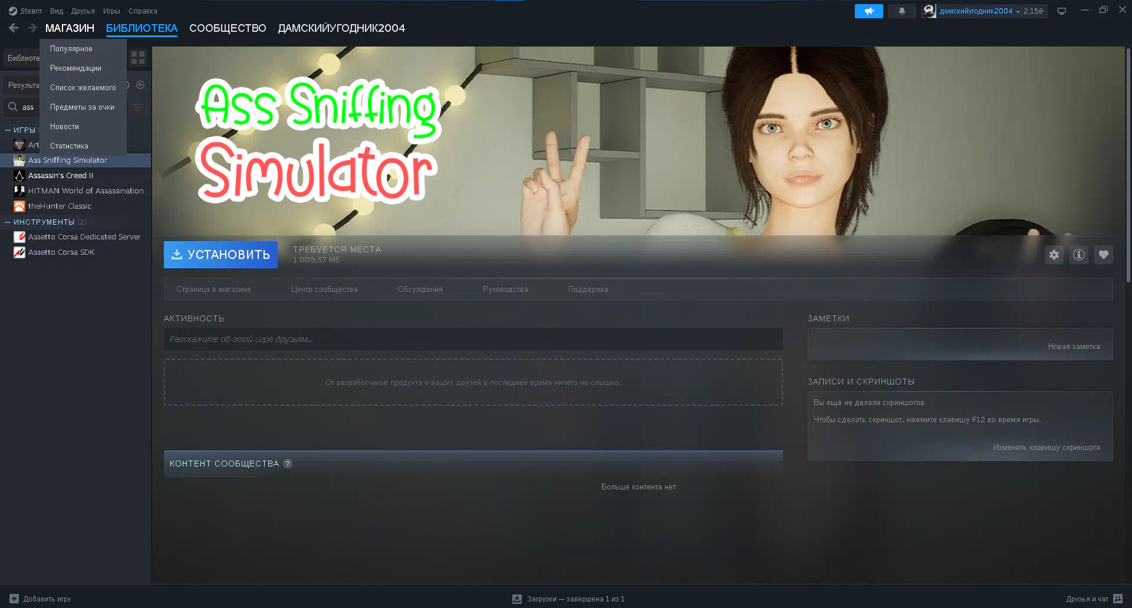Screen dimensions: 1132x608
Task: Open ДАМСКИЙУГОДНИК2004 profile tab
Action: coord(341,28)
